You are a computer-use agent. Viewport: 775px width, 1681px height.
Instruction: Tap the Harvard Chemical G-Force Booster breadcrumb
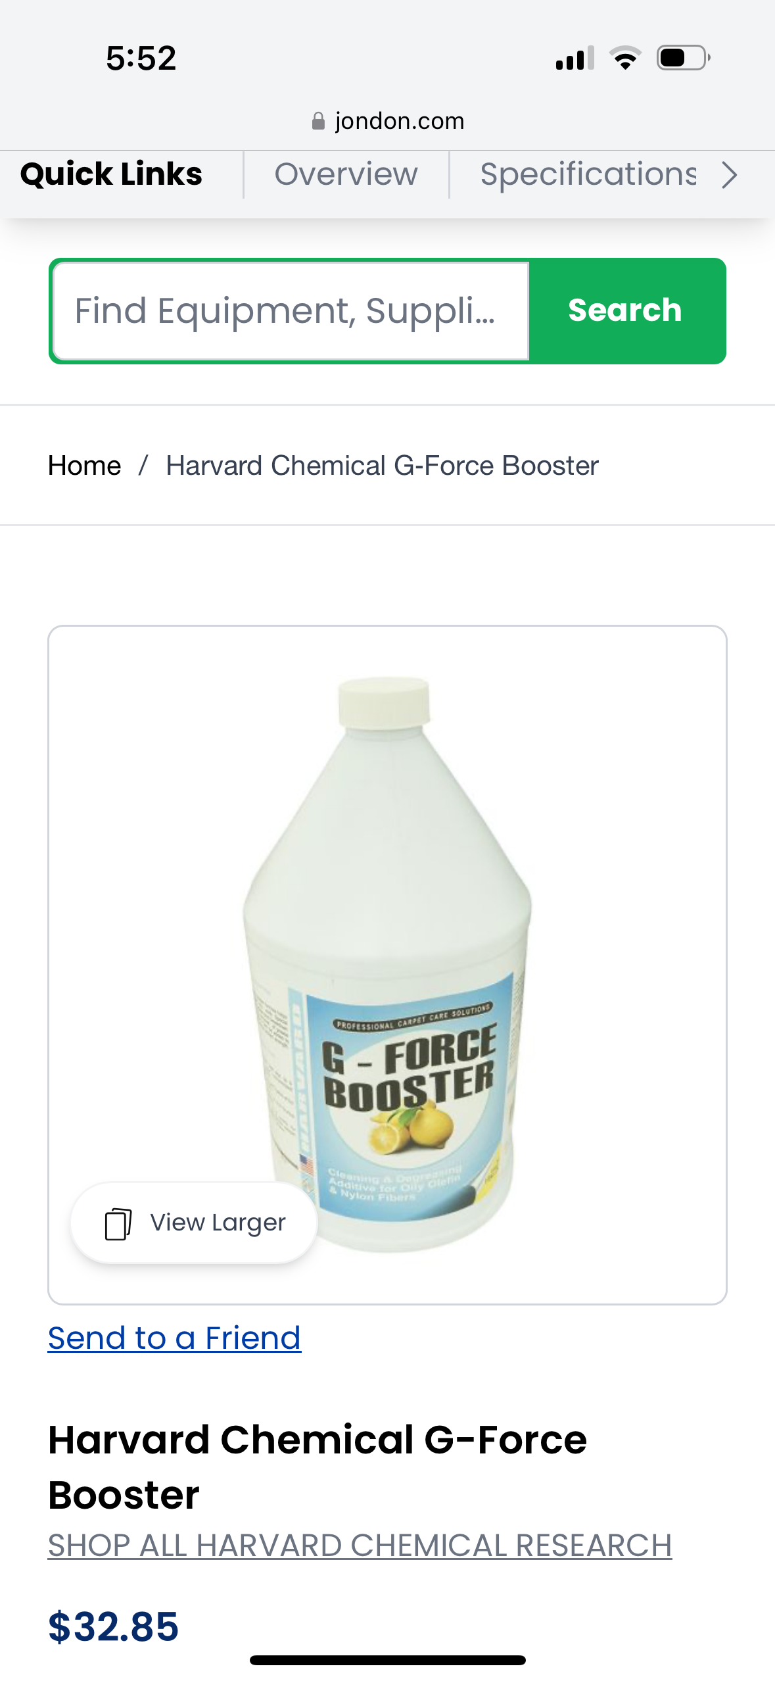383,466
